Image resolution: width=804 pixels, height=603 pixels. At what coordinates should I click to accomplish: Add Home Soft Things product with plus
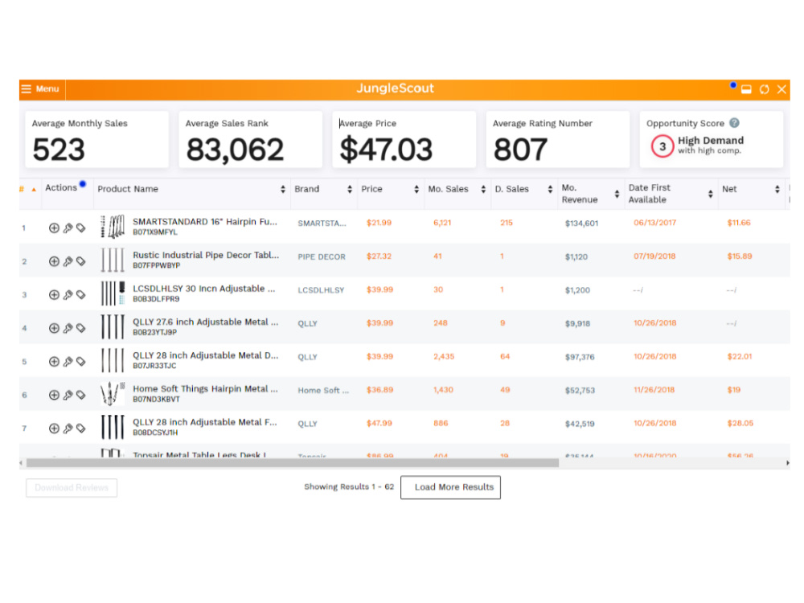coord(54,395)
